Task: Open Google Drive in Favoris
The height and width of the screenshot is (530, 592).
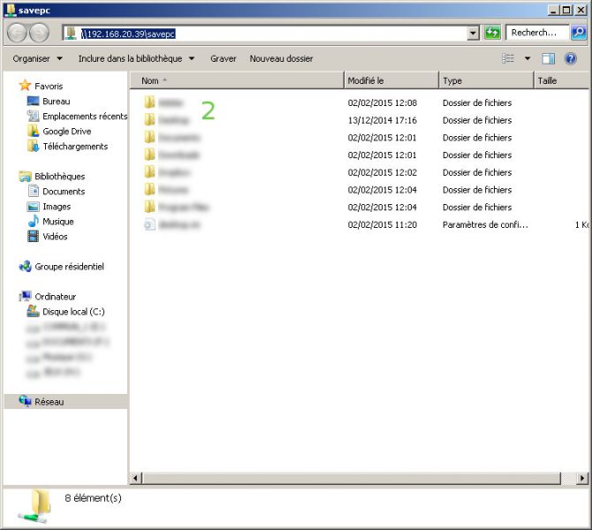Action: pos(66,132)
